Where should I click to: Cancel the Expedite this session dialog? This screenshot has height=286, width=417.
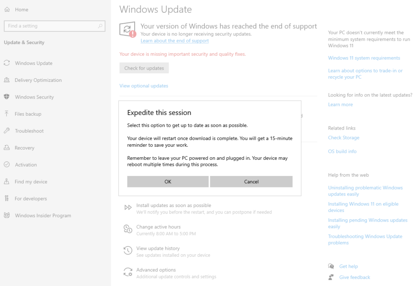pyautogui.click(x=251, y=182)
